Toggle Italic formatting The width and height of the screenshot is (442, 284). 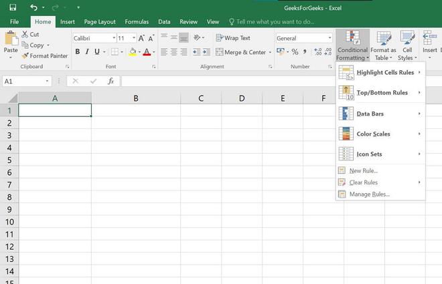87,51
